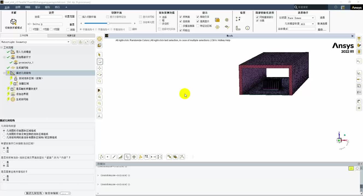Click the yellow transparency box icon in 显示
This screenshot has width=363, height=196.
[217, 20]
